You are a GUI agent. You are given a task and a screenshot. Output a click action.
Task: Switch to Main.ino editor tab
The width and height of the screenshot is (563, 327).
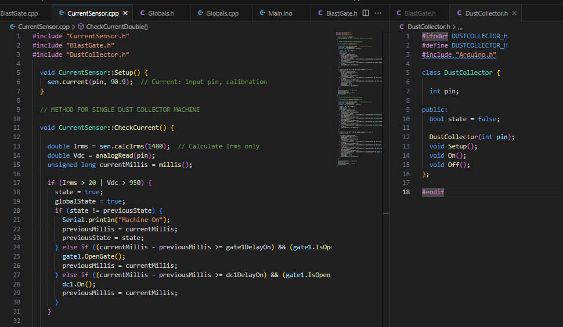point(280,13)
